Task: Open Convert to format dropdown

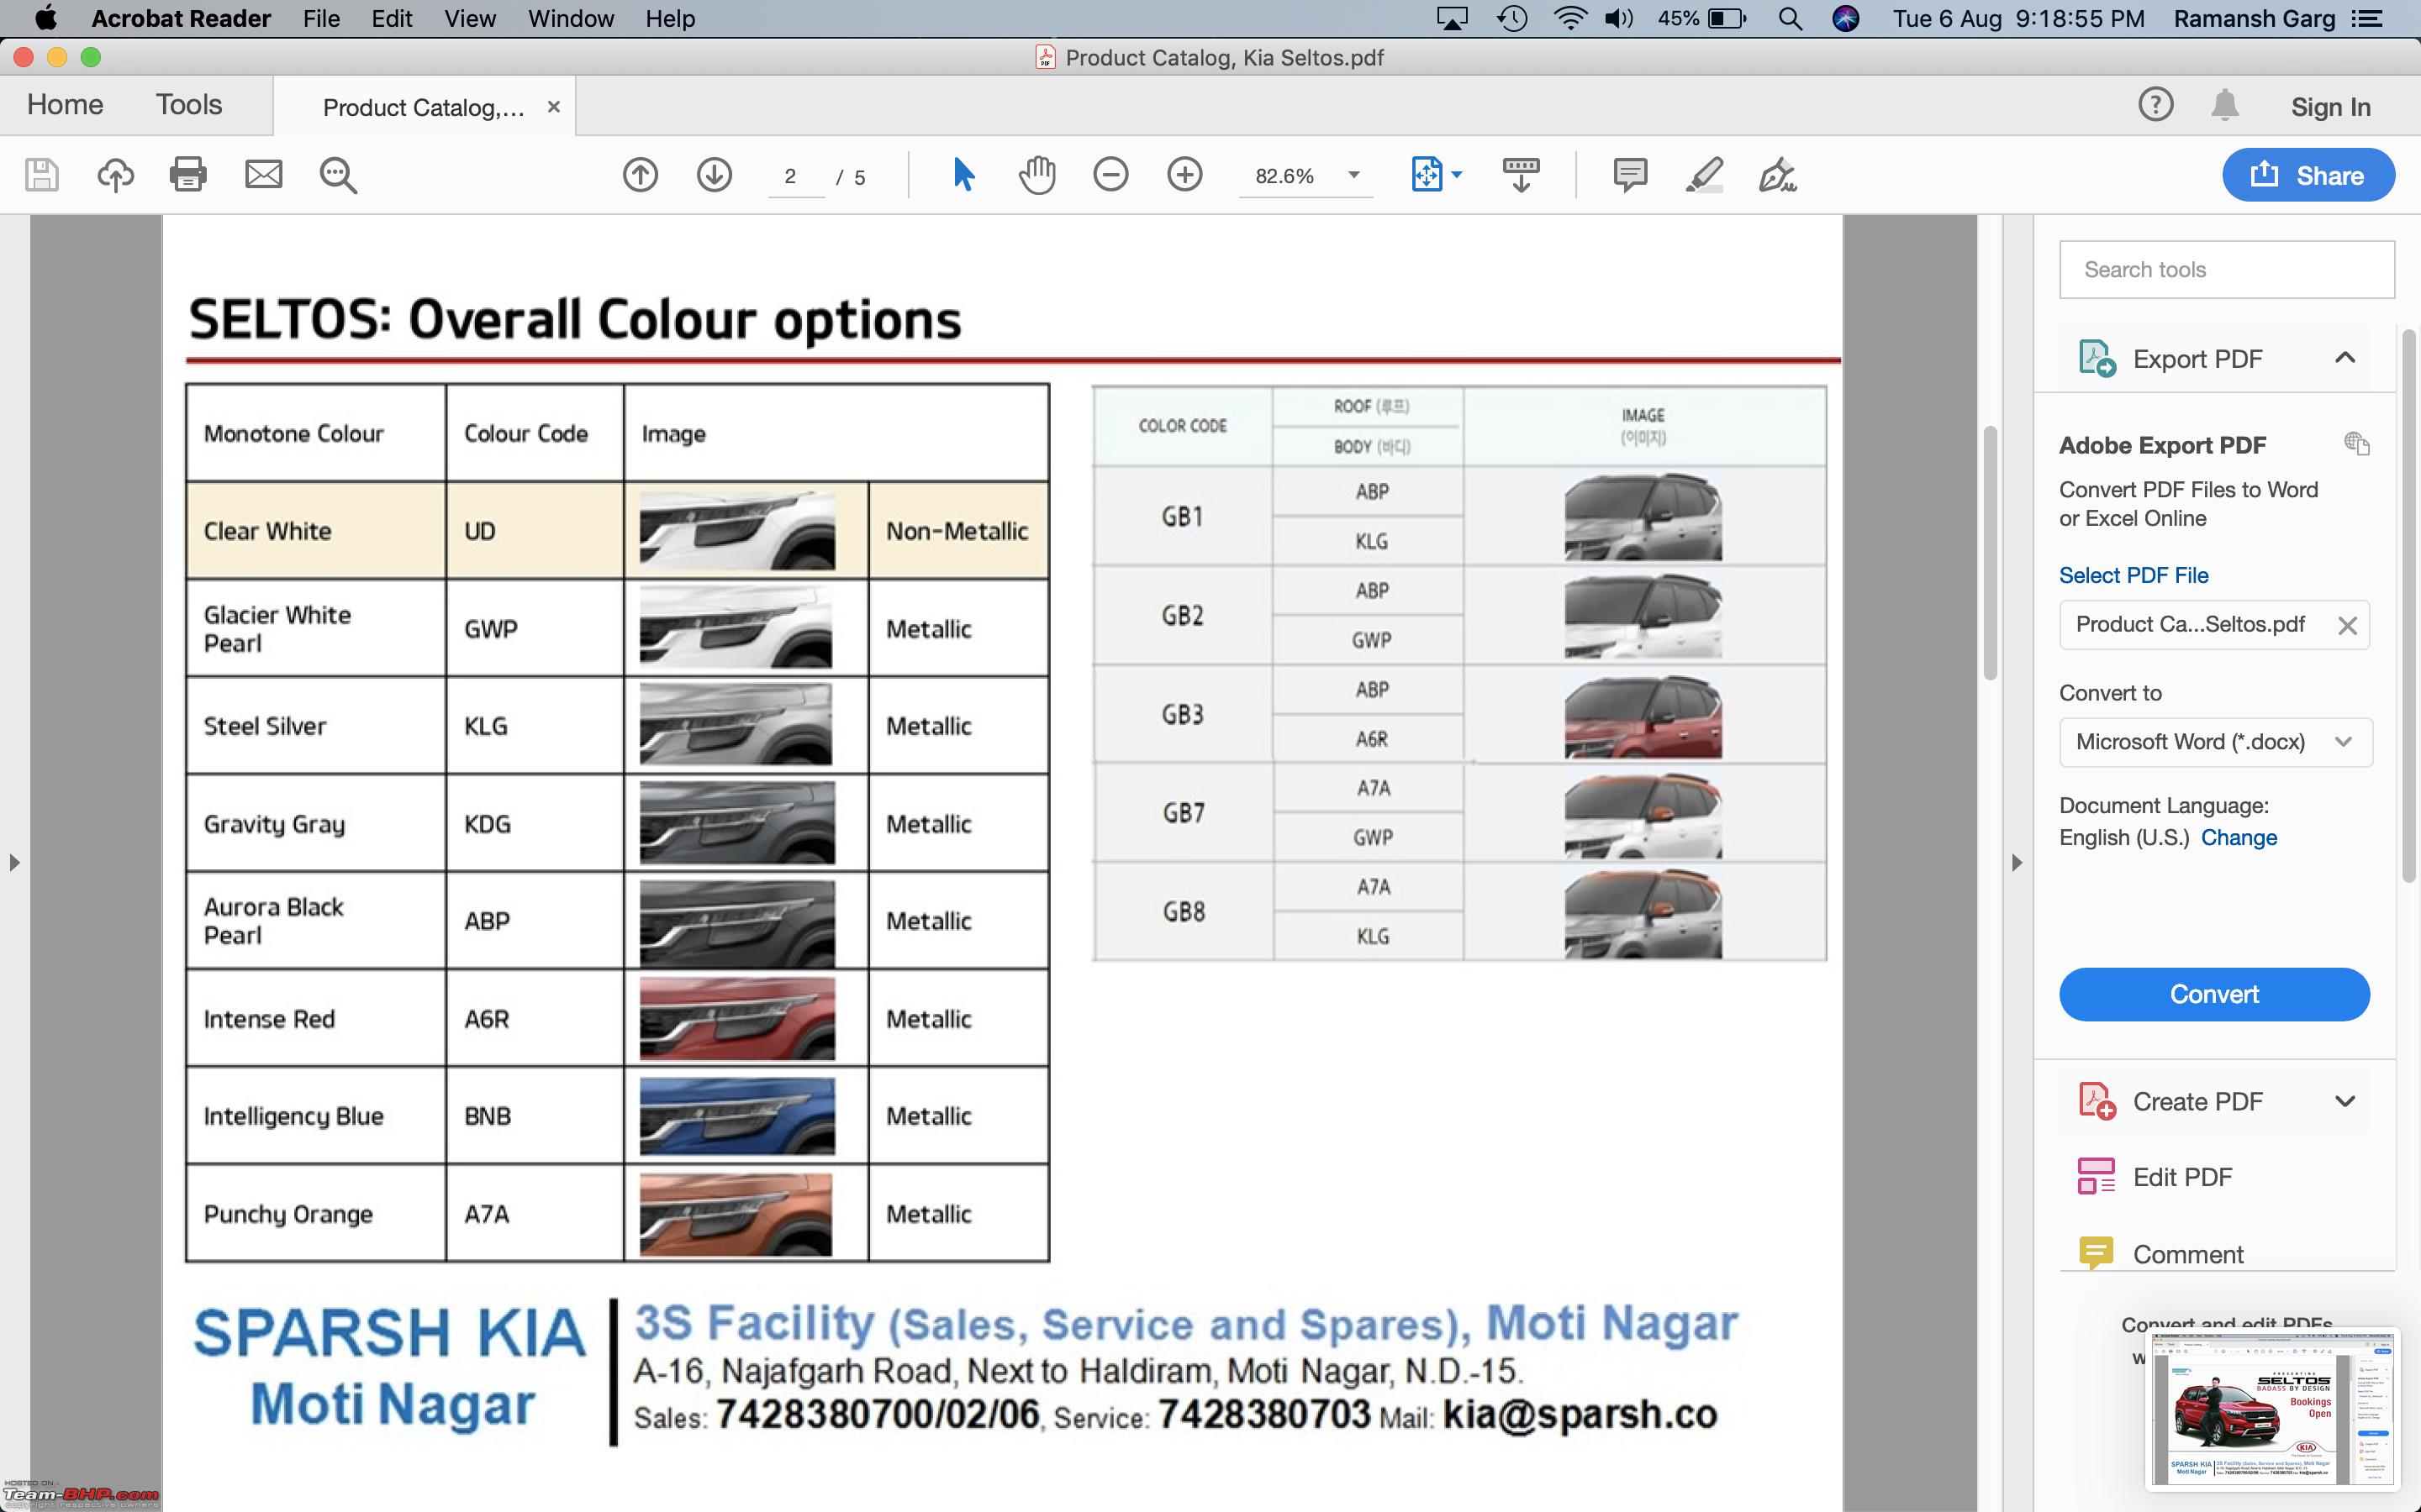Action: [x=2215, y=742]
